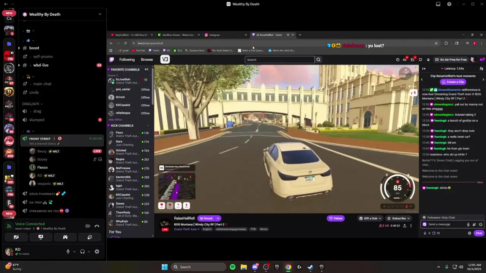
Task: Turn on camera in Discord voice panel
Action: pos(16,237)
